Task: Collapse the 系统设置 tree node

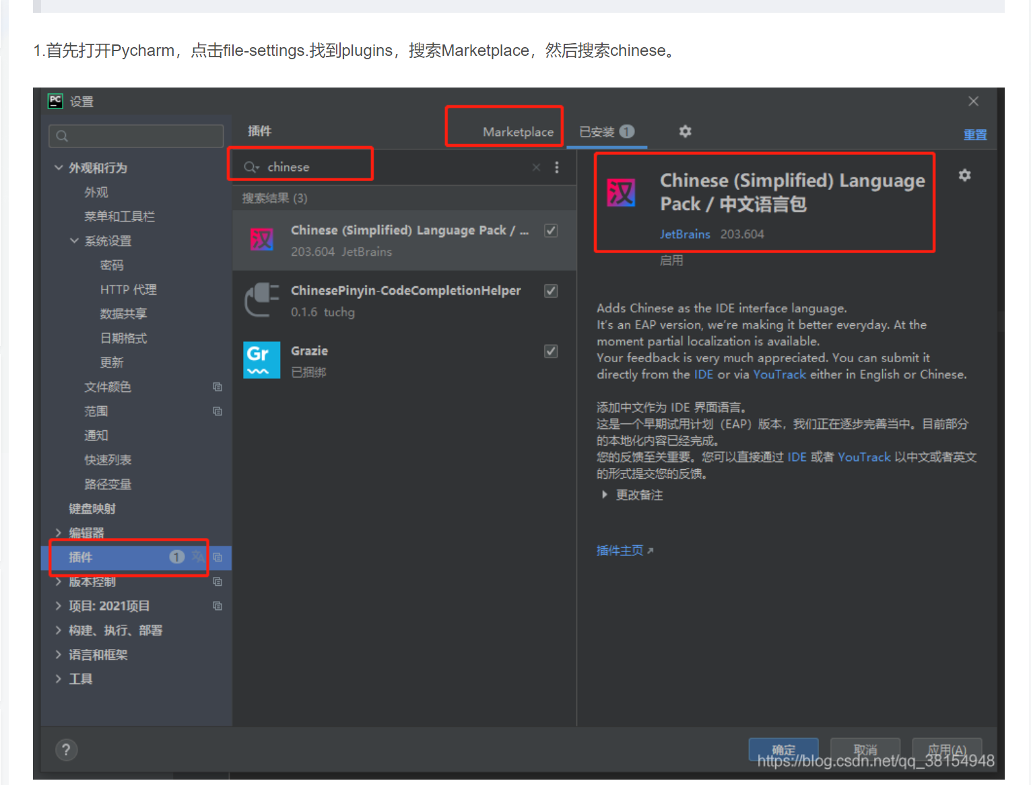Action: pos(74,240)
